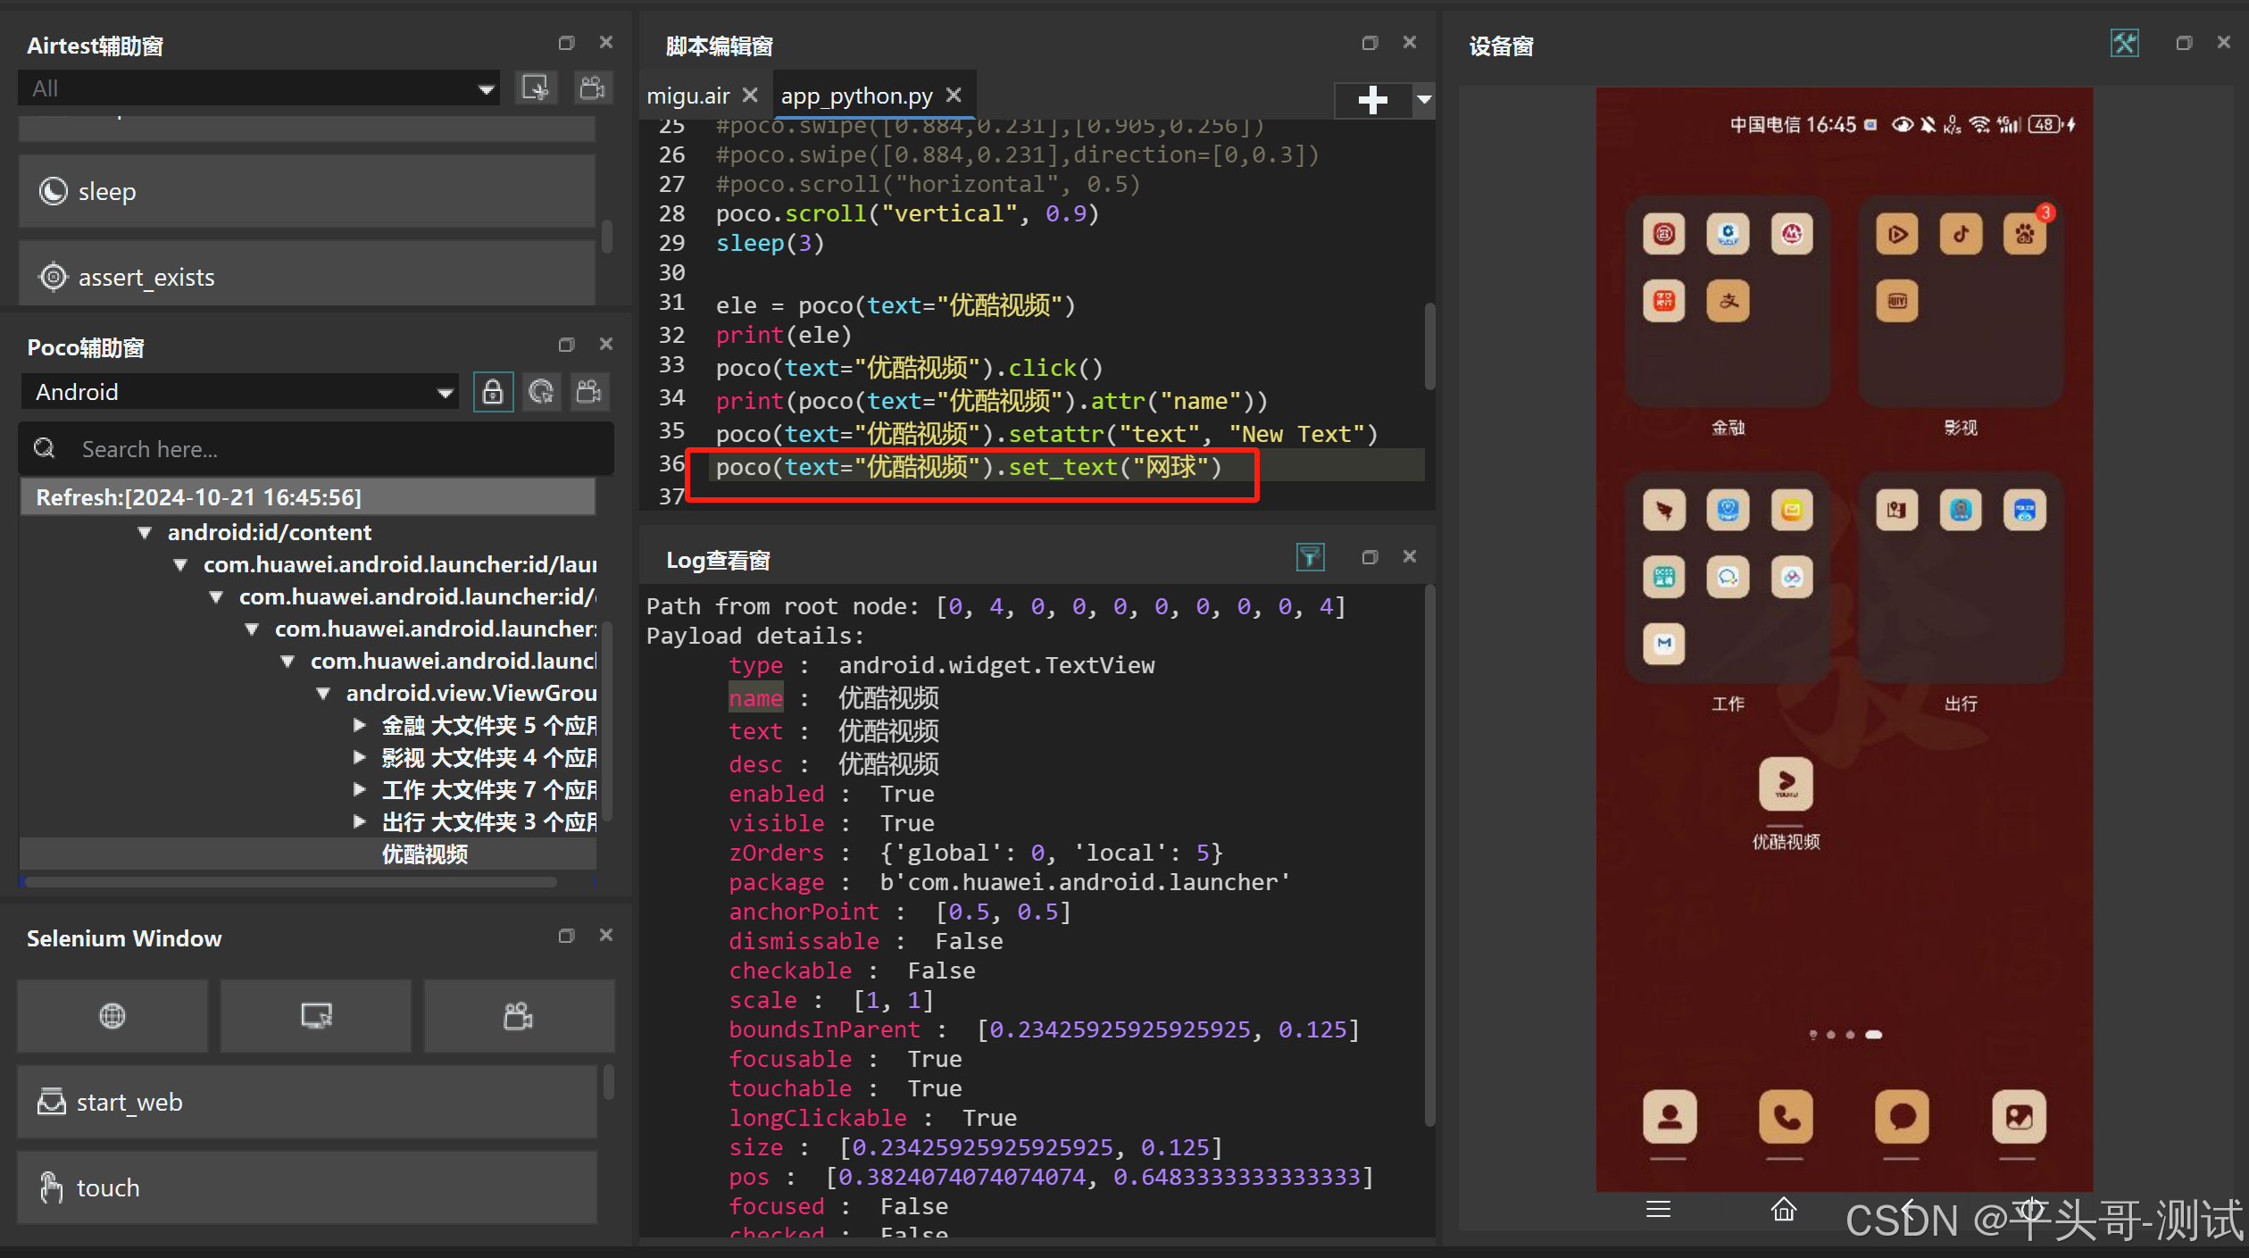Open the All filter dropdown
Image resolution: width=2249 pixels, height=1258 pixels.
259,88
